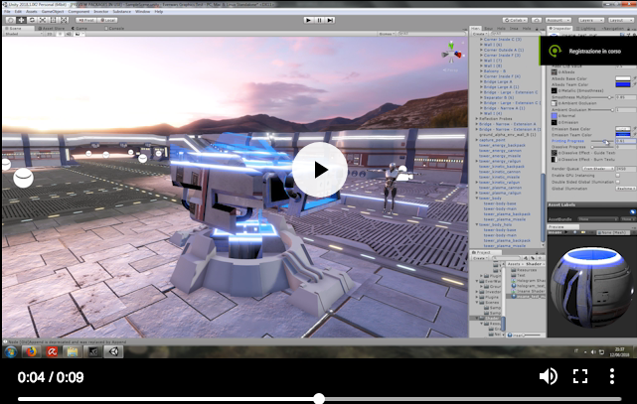Image resolution: width=637 pixels, height=404 pixels.
Task: Open video player more options menu
Action: [x=612, y=376]
